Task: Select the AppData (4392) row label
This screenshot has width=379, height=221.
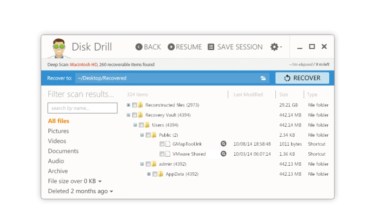Action: (x=182, y=174)
